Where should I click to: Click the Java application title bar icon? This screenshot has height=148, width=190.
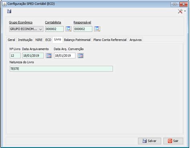4,4
